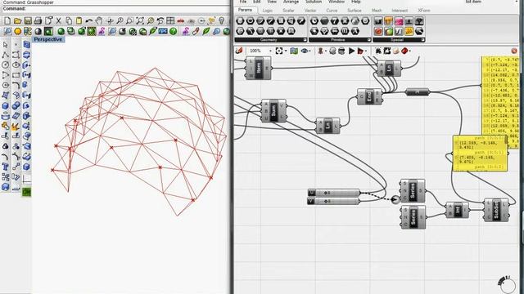Click the red close icon on canvas toolbar
The height and width of the screenshot is (294, 524).
(514, 51)
